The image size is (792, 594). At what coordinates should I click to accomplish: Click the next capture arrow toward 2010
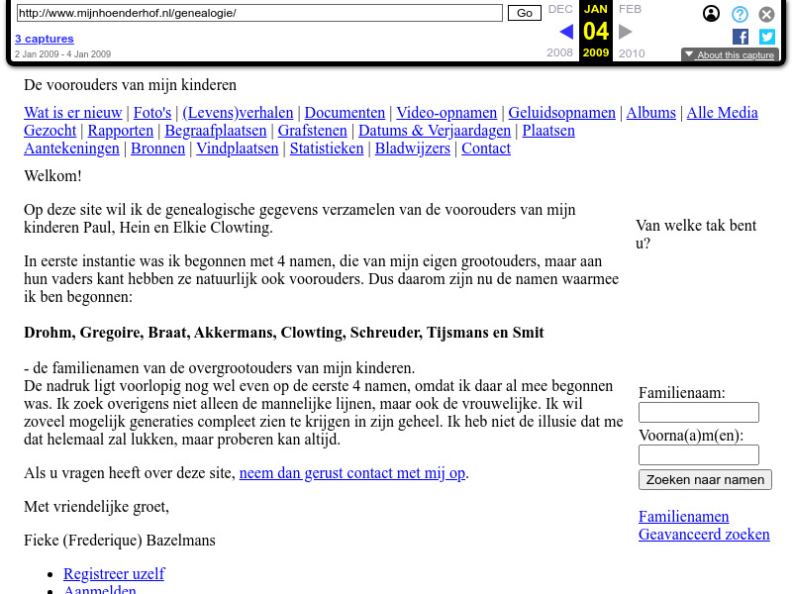[625, 31]
